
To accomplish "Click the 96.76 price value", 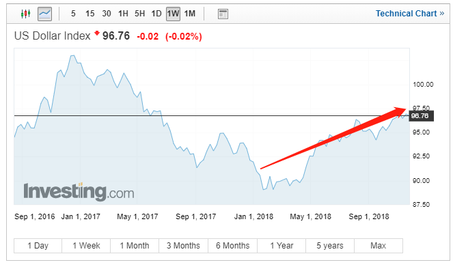I will (x=116, y=36).
